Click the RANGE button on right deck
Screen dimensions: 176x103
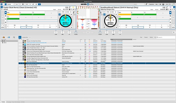(x=173, y=27)
